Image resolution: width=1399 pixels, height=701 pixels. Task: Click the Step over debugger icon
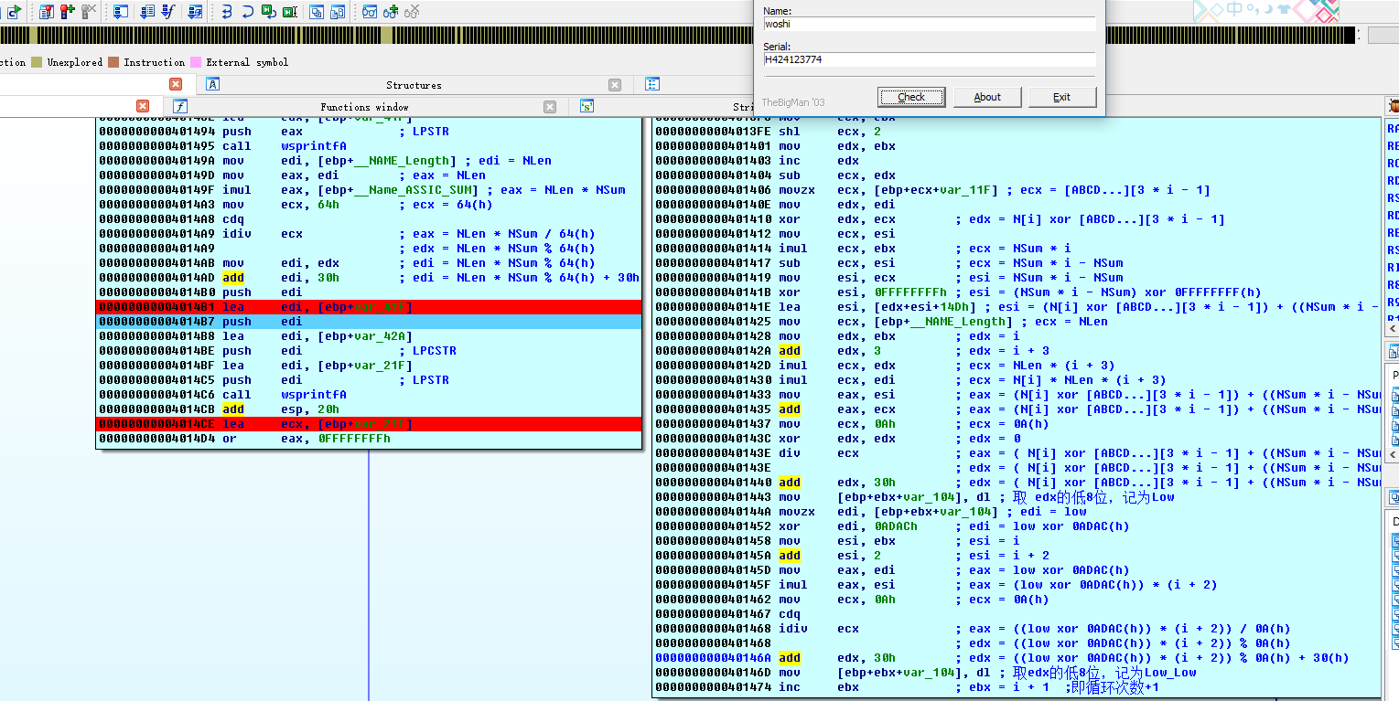coord(248,12)
